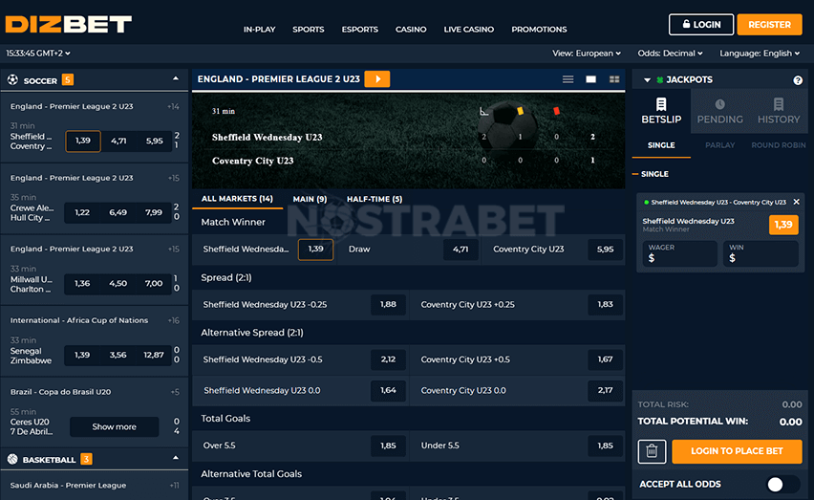Image resolution: width=814 pixels, height=500 pixels.
Task: Click the DIZBET logo
Action: [69, 25]
